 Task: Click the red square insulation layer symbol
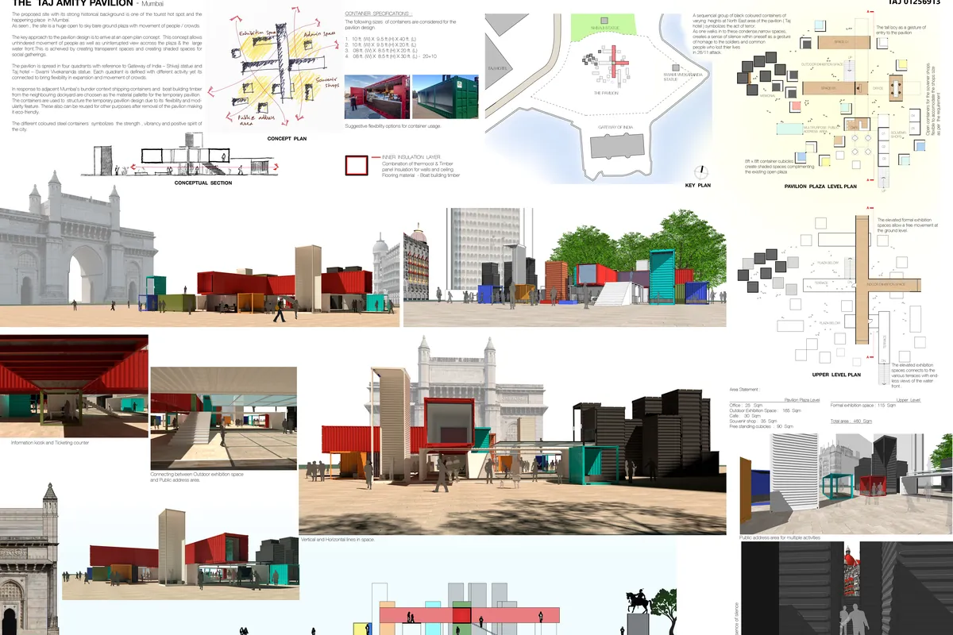(357, 165)
